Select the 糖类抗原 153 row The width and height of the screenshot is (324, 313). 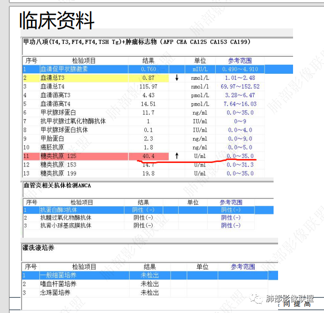144,164
